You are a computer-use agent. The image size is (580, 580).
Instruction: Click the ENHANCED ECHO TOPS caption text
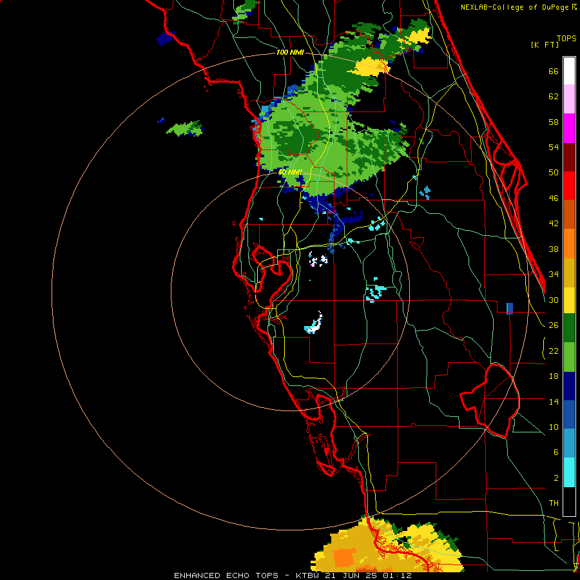pyautogui.click(x=226, y=575)
